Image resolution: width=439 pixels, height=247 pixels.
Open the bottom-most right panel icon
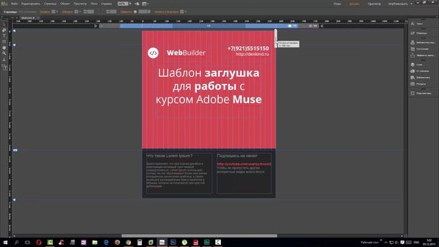(412, 93)
